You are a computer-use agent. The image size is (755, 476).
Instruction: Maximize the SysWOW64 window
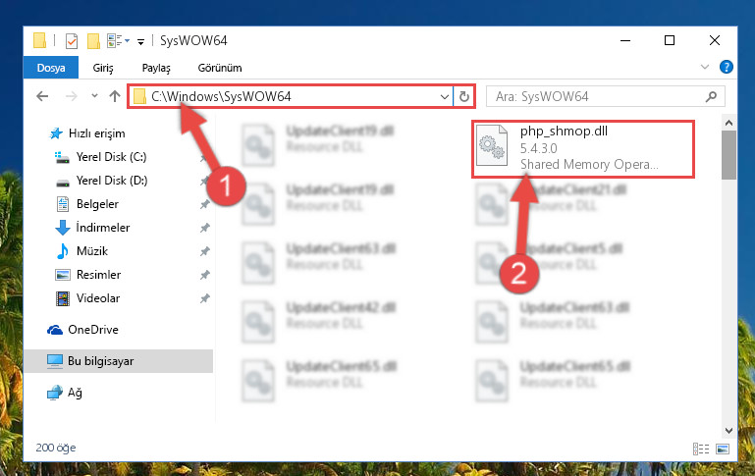tap(670, 41)
